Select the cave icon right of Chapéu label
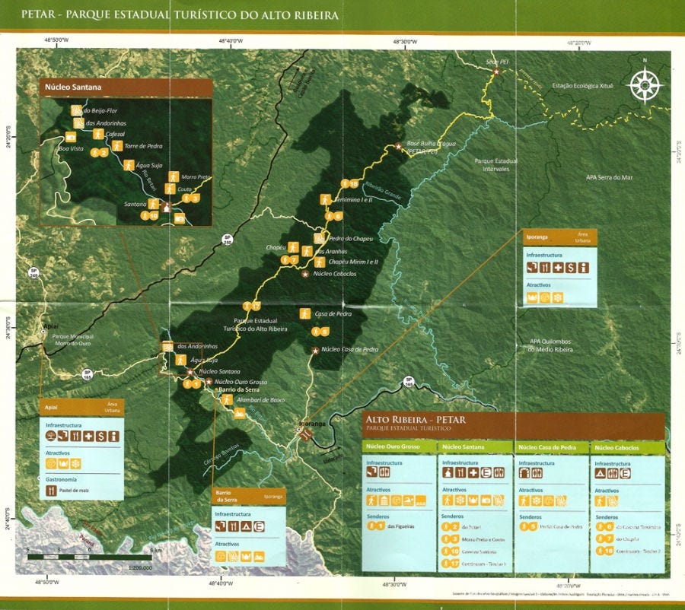 click(x=293, y=247)
